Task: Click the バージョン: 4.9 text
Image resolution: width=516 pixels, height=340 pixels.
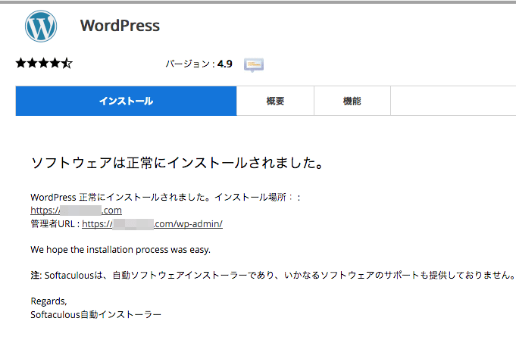Action: pyautogui.click(x=199, y=64)
